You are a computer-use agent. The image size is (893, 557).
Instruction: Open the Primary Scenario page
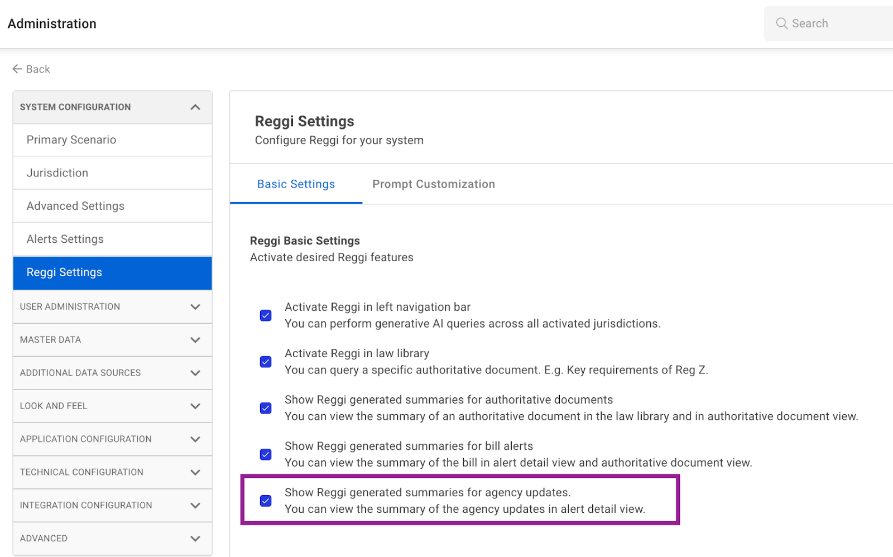(71, 140)
